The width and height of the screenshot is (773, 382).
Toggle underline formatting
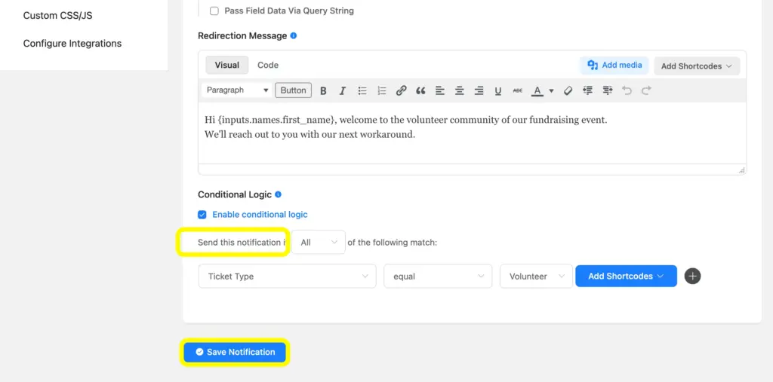coord(498,90)
